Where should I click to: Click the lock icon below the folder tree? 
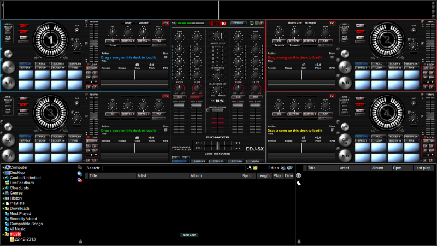80,241
